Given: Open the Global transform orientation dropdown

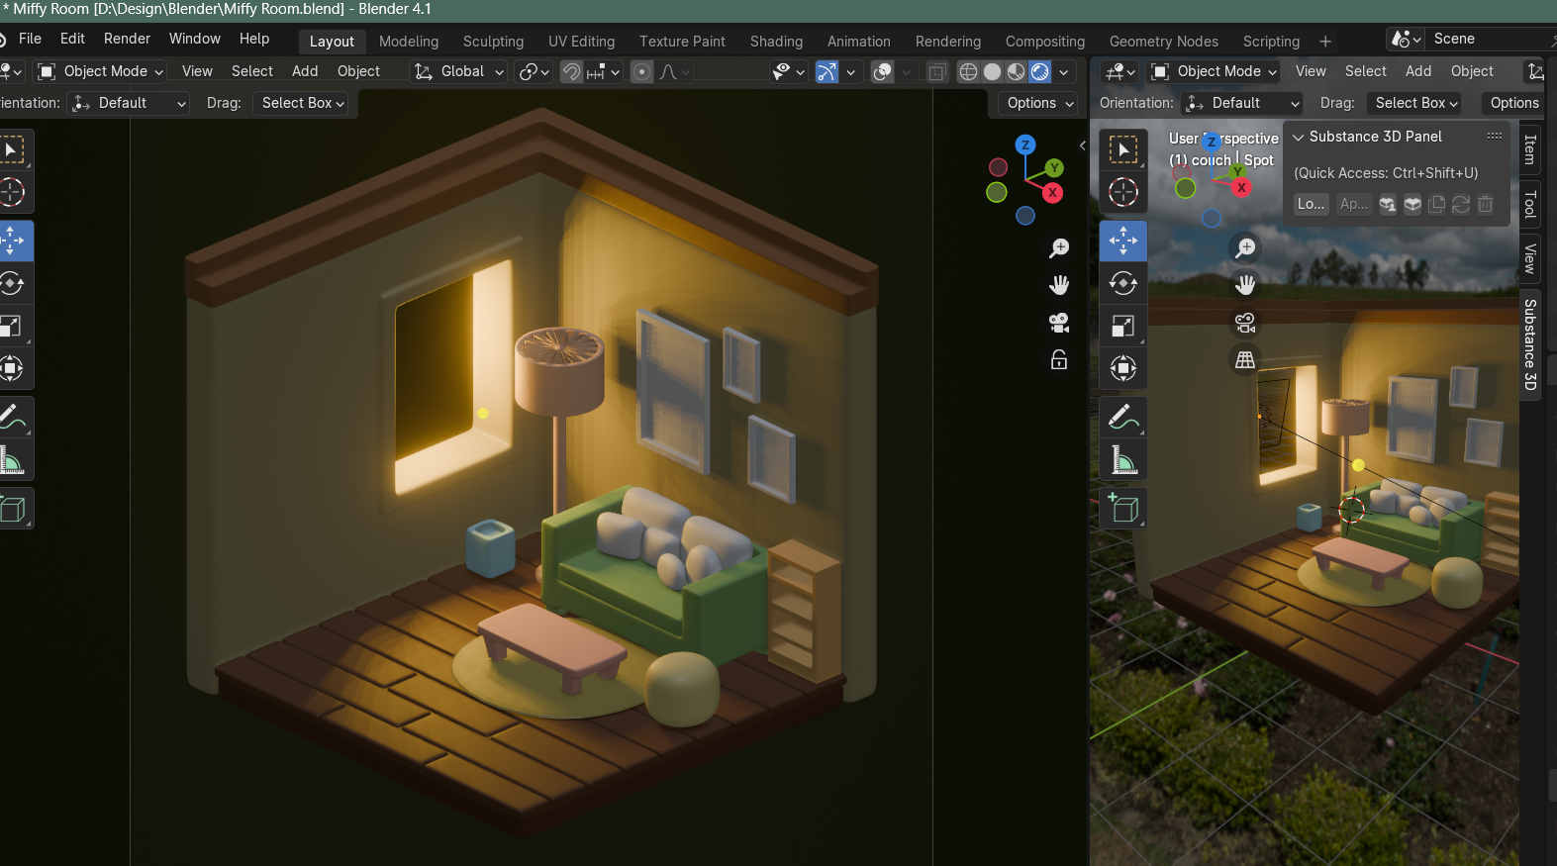Looking at the screenshot, I should pyautogui.click(x=459, y=71).
